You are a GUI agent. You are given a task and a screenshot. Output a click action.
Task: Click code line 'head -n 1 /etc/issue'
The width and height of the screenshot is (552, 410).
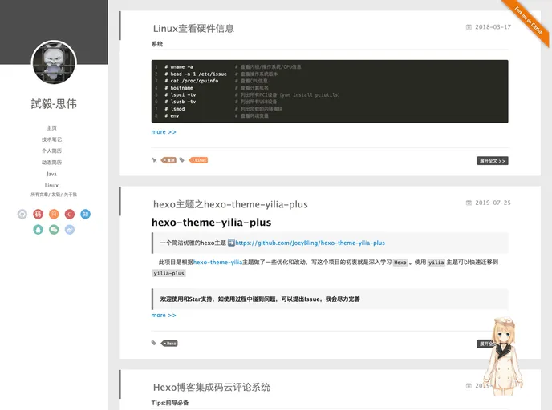(196, 74)
